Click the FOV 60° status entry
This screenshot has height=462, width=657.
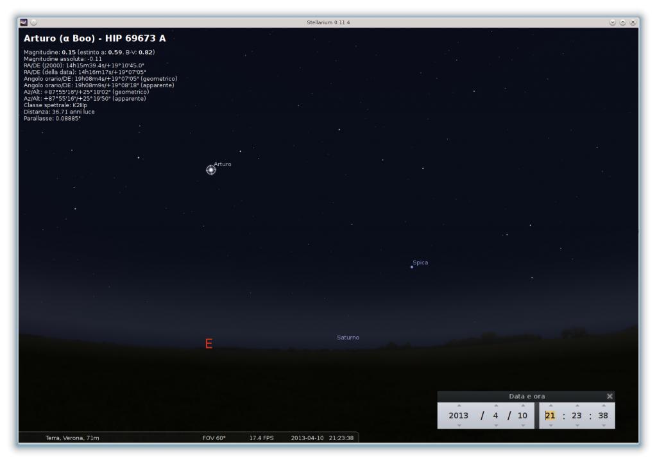click(214, 438)
